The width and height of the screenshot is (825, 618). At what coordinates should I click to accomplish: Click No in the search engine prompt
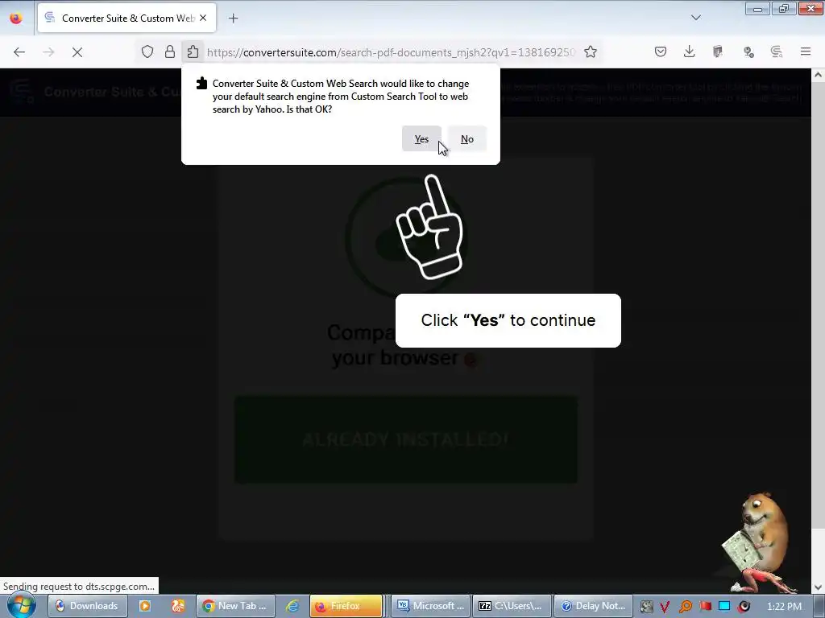point(467,138)
